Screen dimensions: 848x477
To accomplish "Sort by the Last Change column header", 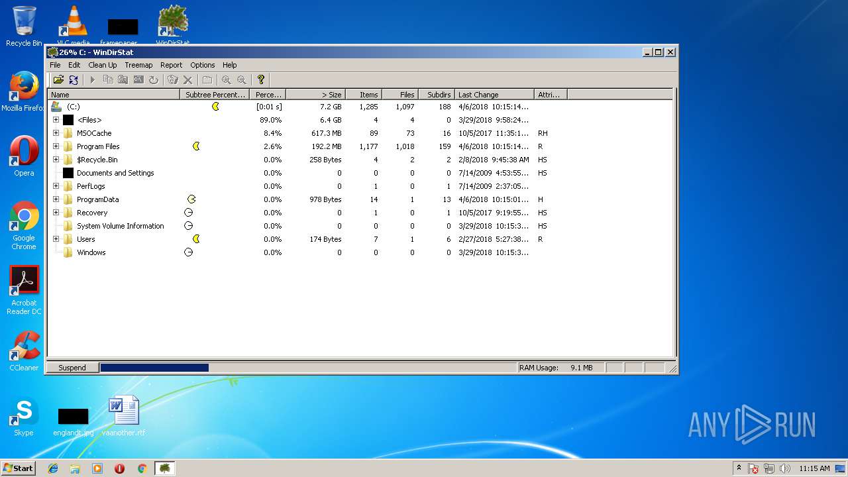I will pos(496,95).
